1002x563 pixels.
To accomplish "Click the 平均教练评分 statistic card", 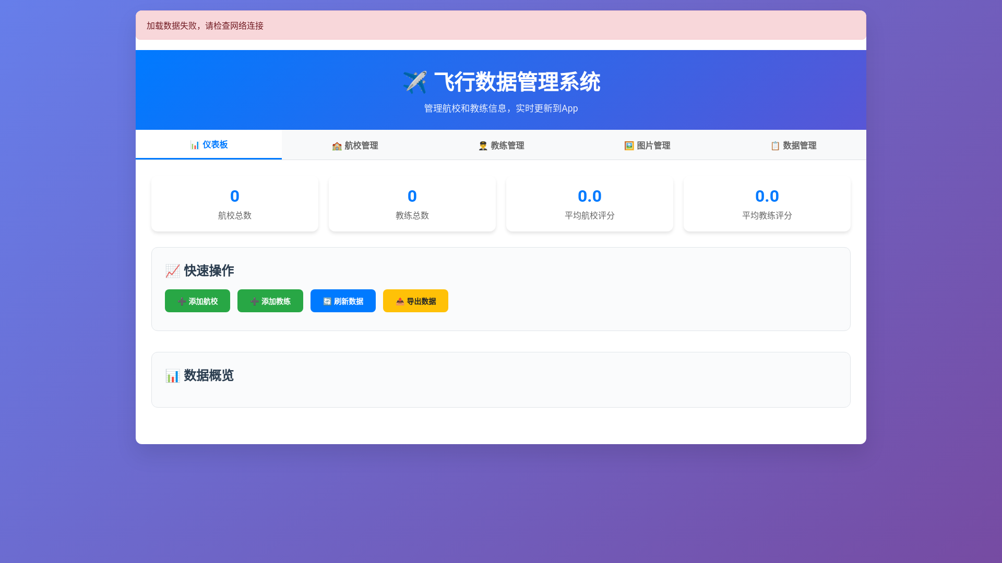I will point(767,204).
